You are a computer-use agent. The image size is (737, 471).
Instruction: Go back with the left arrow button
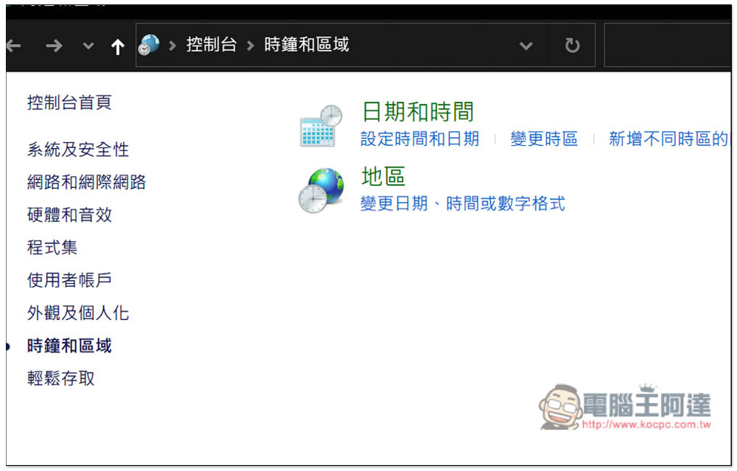tap(13, 46)
